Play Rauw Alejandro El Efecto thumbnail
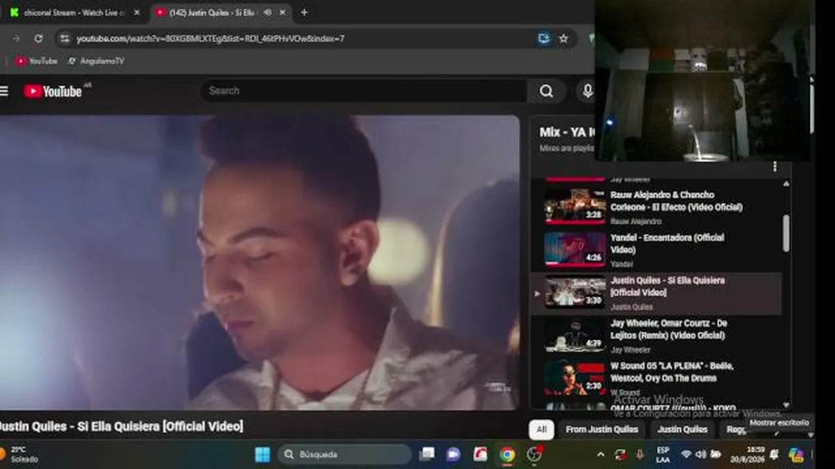Image resolution: width=835 pixels, height=469 pixels. (575, 206)
